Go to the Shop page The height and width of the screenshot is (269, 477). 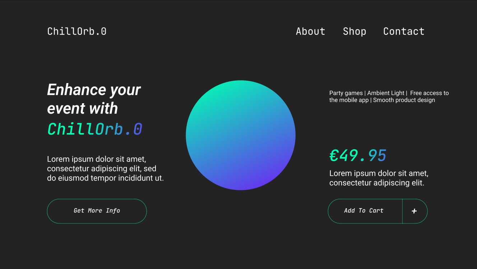coord(354,32)
